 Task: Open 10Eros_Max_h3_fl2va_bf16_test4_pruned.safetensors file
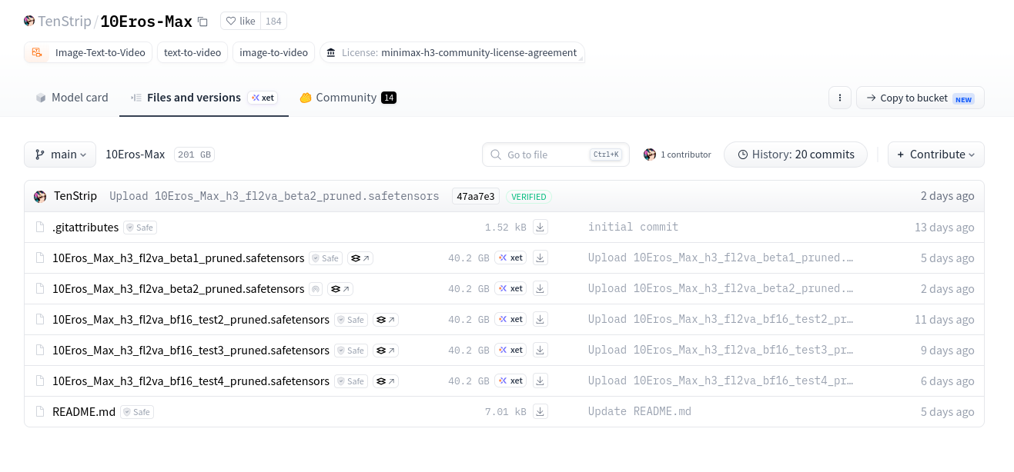[191, 381]
